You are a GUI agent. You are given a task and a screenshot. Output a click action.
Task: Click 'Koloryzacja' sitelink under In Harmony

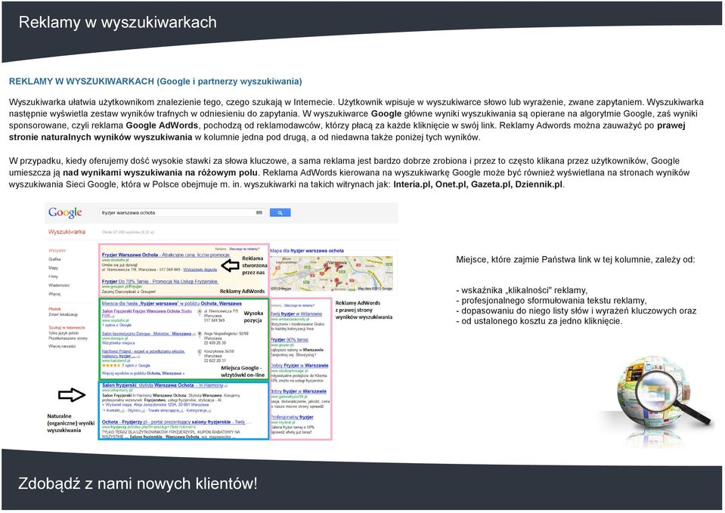coord(197,410)
